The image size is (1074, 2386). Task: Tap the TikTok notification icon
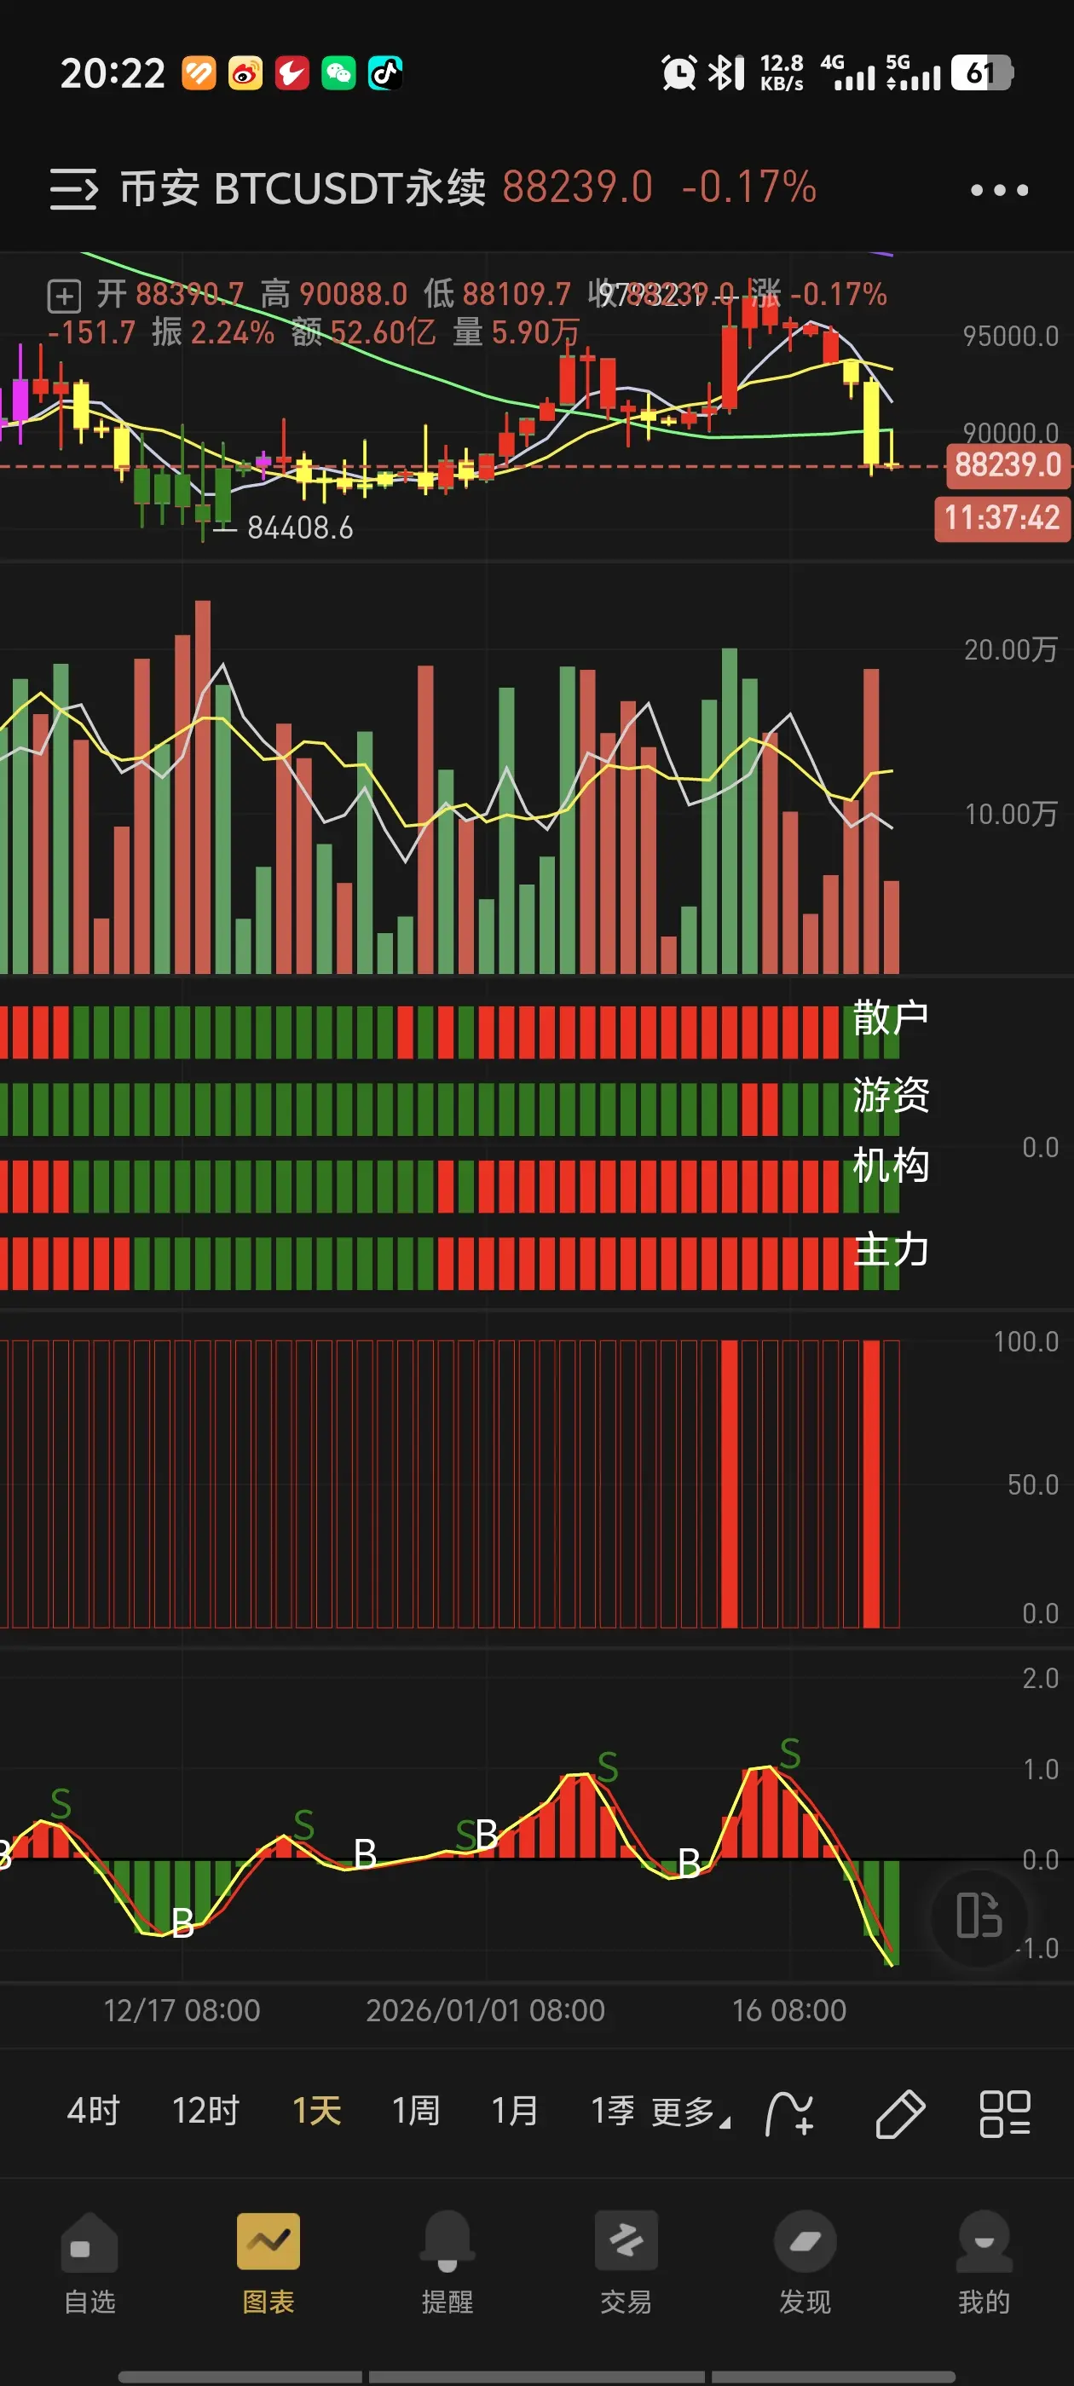pos(385,73)
